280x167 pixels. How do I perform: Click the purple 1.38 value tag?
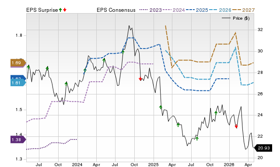coord(18,139)
